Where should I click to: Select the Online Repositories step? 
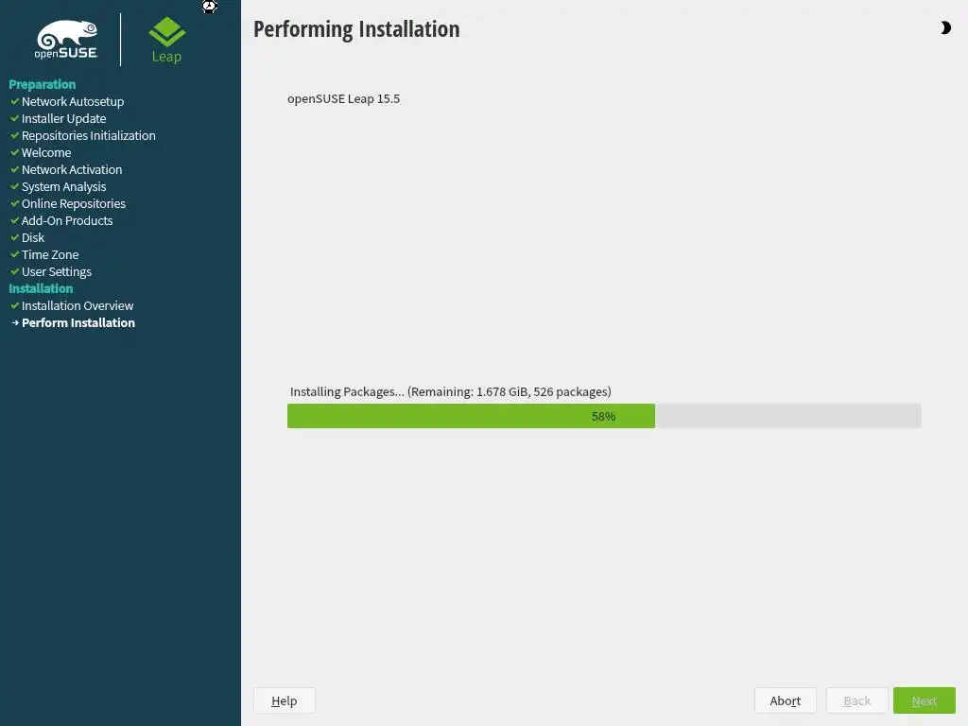tap(74, 203)
